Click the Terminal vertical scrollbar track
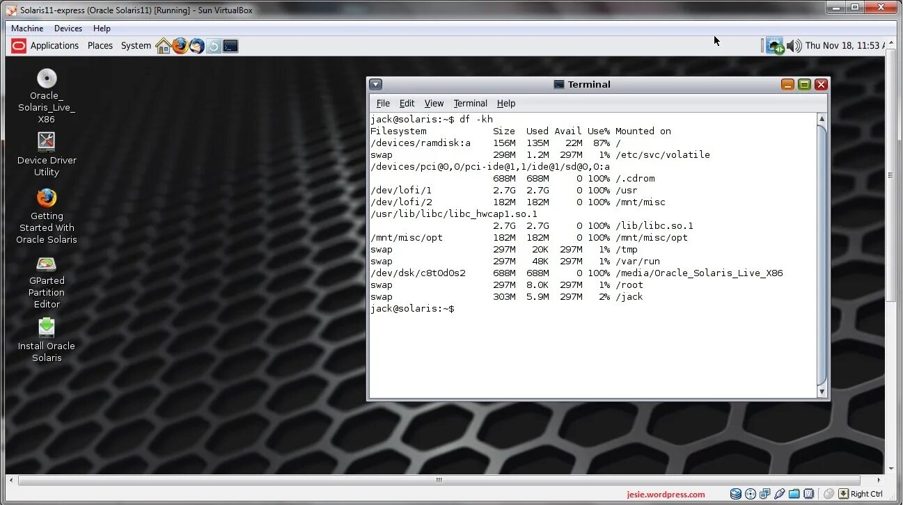This screenshot has height=505, width=903. point(822,255)
